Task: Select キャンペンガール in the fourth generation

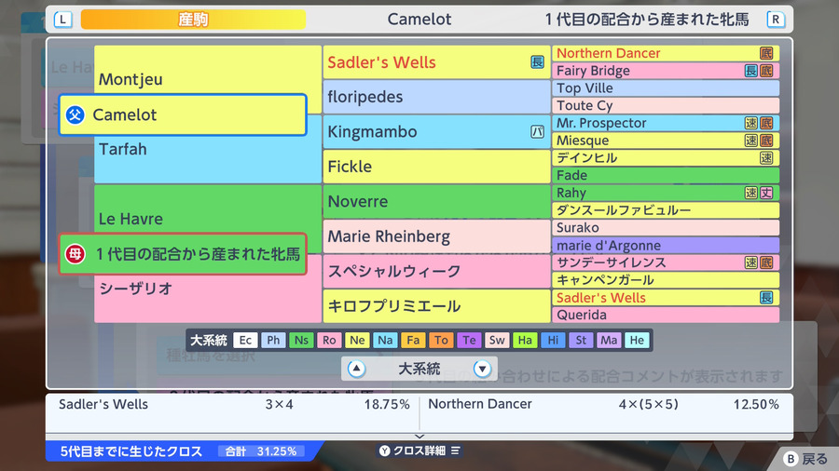Action: [x=666, y=280]
